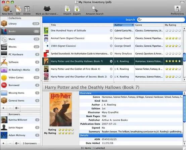186x150 pixels.
Task: Expand search options magnifier dropdown
Action: [x=140, y=20]
